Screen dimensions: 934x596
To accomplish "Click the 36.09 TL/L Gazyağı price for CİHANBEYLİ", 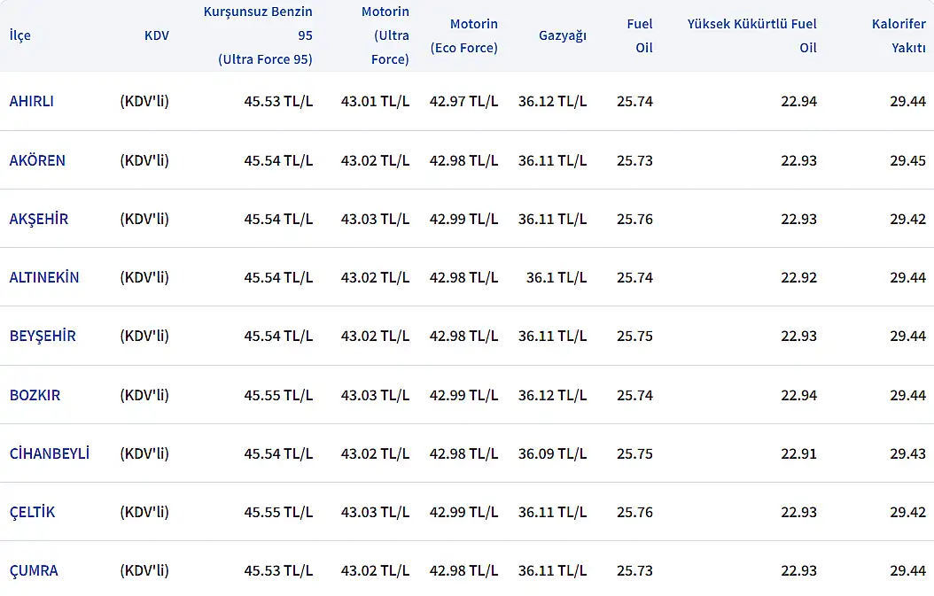I will point(552,453).
